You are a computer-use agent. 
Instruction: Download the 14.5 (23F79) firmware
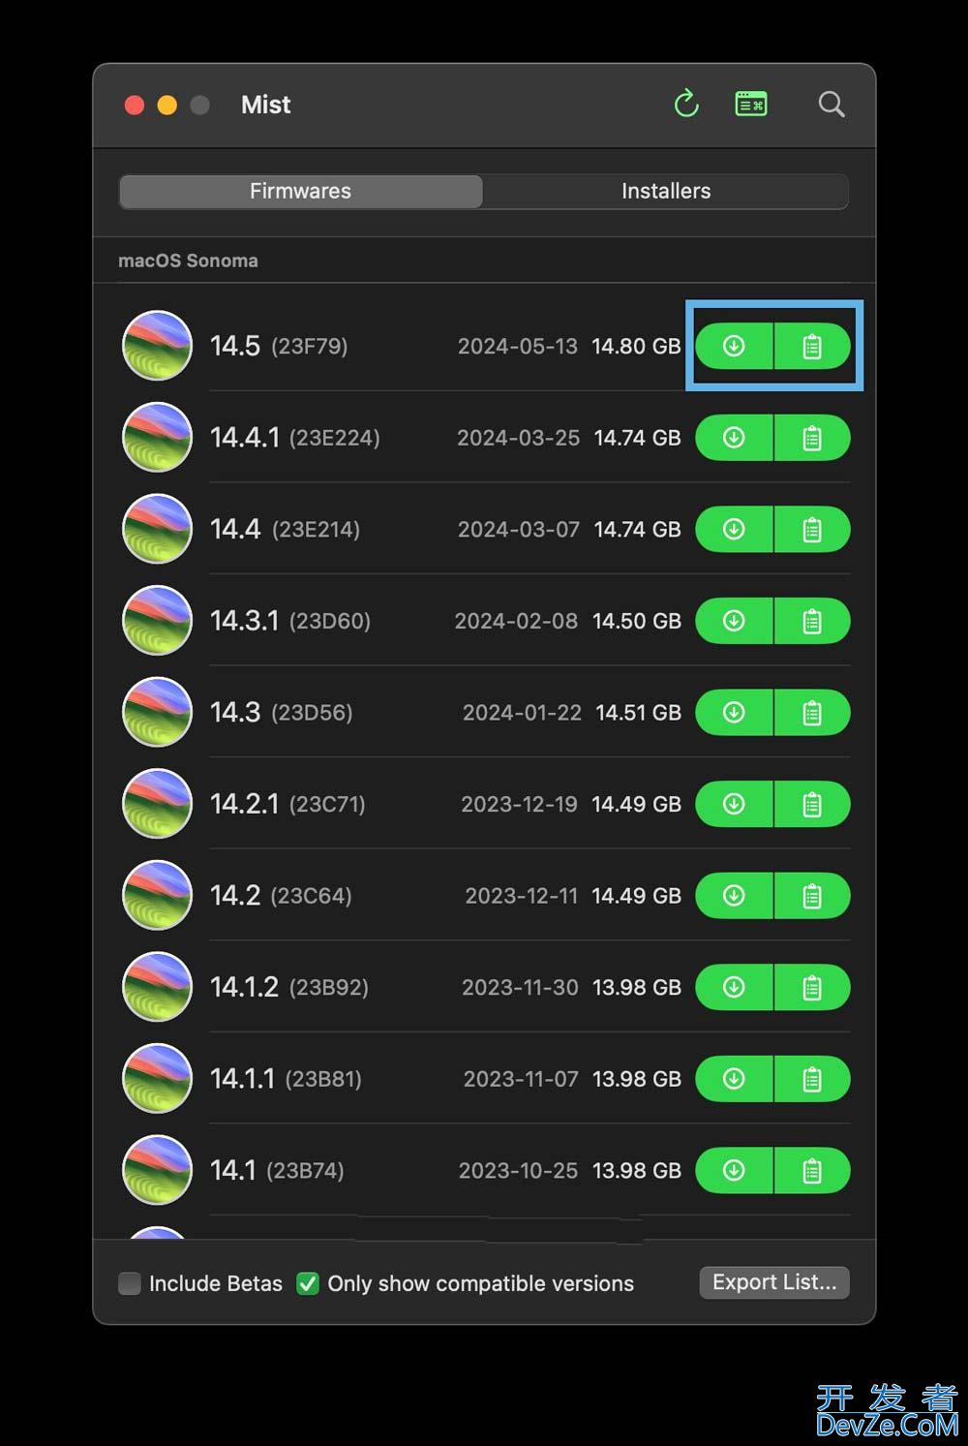click(734, 346)
